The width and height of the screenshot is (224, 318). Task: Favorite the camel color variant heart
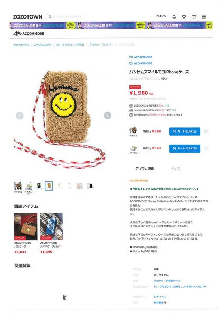(x=206, y=131)
